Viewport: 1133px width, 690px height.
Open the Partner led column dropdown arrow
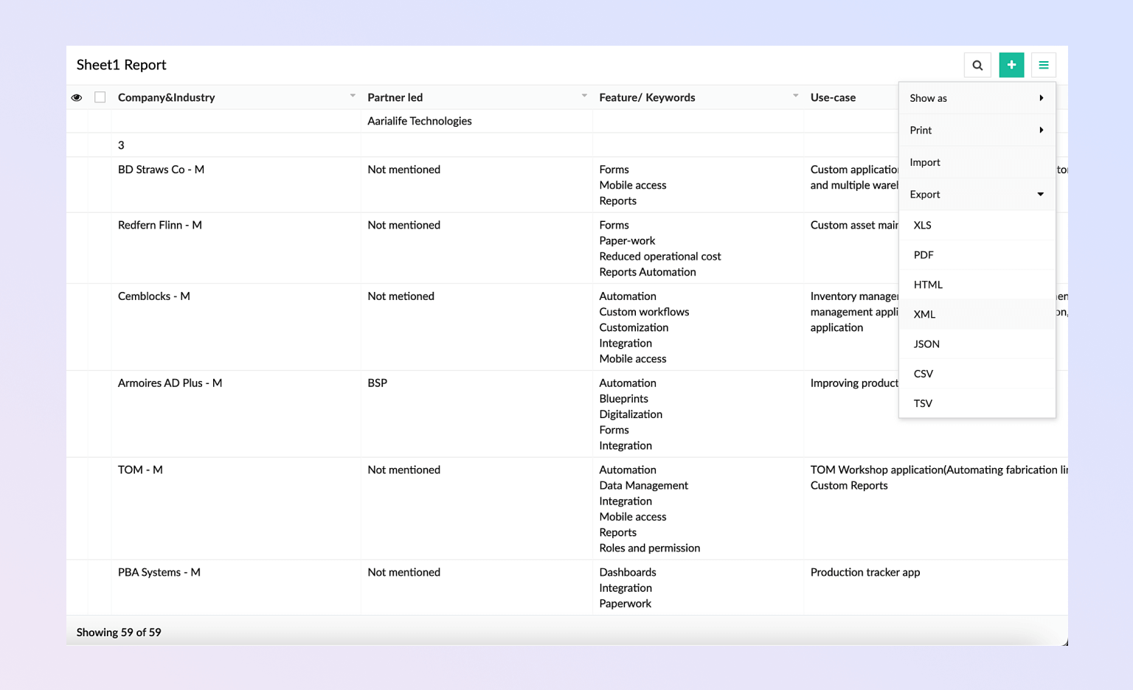[584, 96]
